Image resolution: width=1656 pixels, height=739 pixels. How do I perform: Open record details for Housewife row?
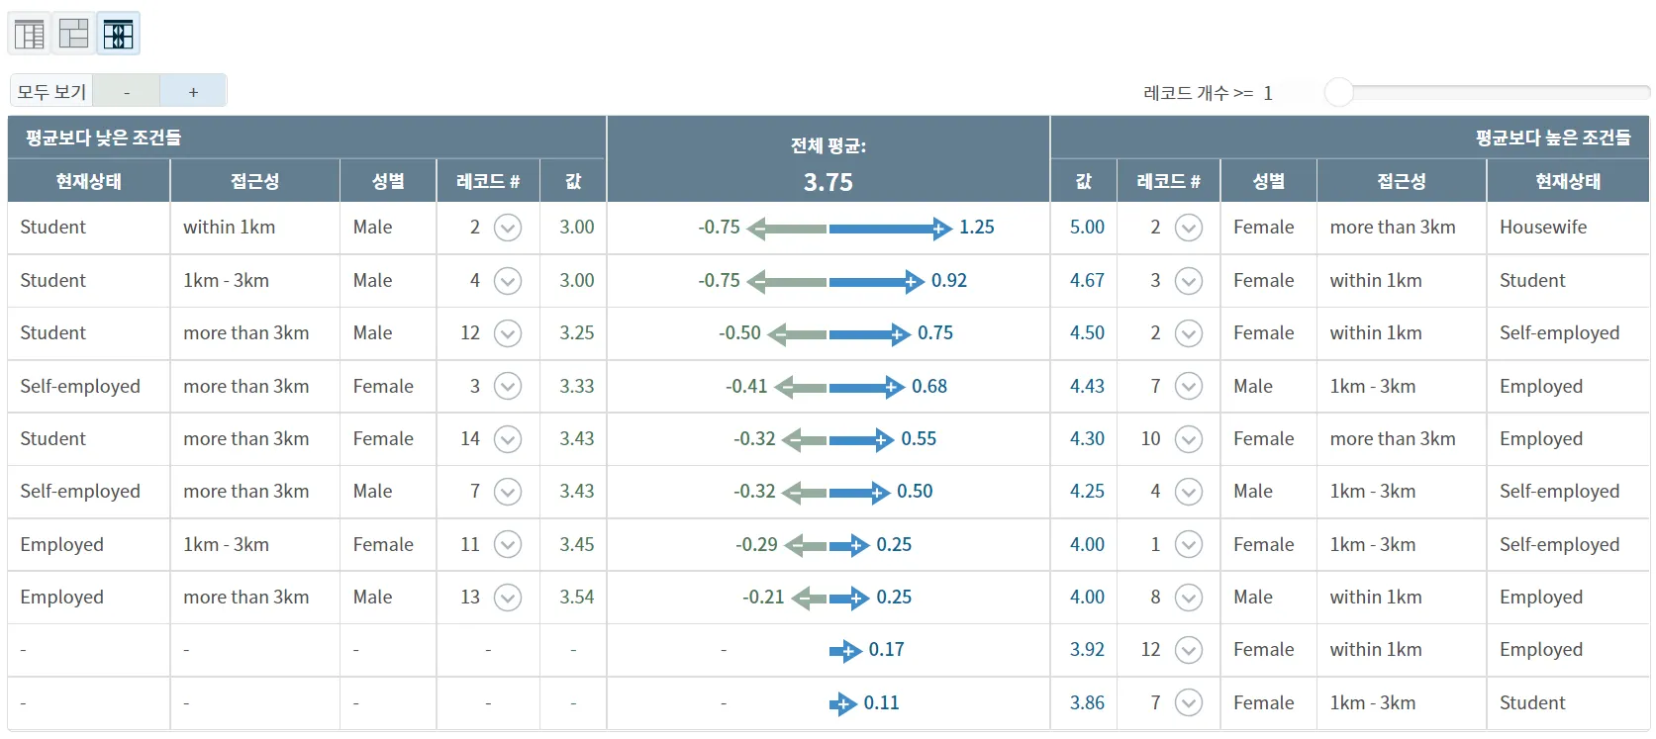(x=1188, y=228)
